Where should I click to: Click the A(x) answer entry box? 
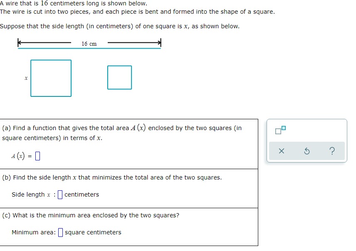37,157
